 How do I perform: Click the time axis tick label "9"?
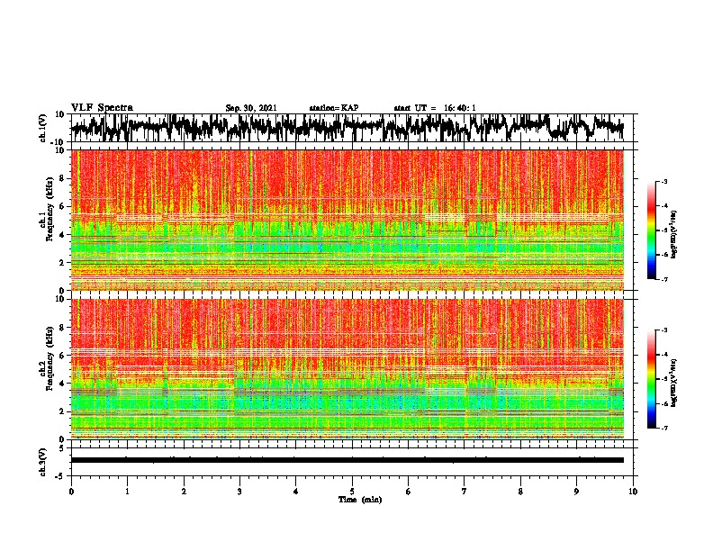click(x=576, y=492)
